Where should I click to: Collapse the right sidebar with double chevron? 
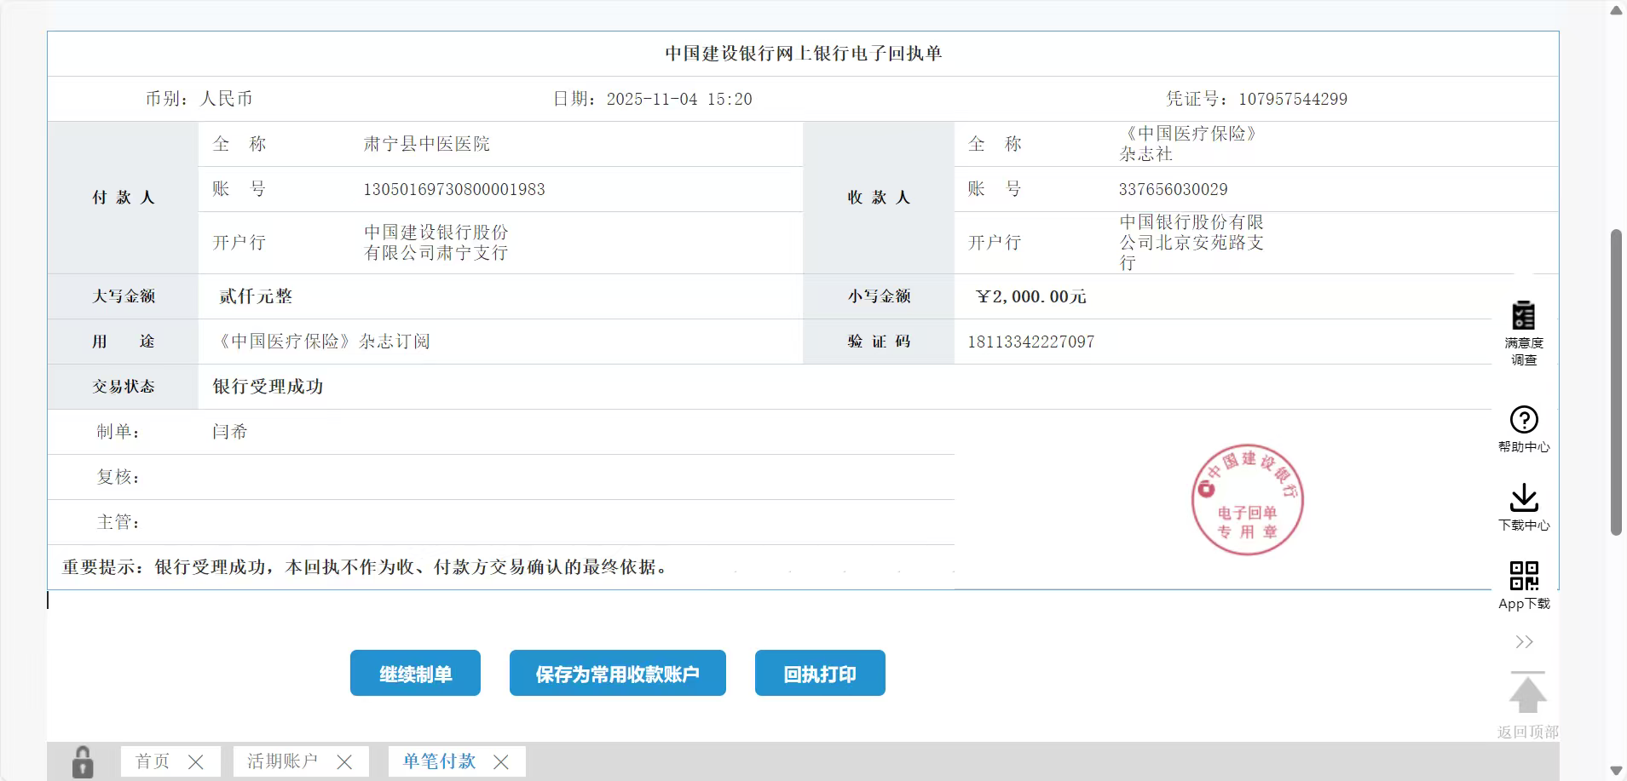(x=1524, y=641)
